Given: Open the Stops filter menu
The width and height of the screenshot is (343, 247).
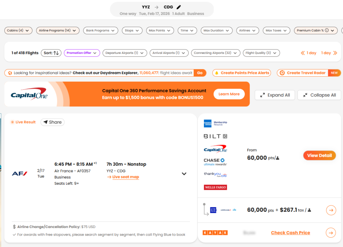Looking at the screenshot, I should click(132, 30).
